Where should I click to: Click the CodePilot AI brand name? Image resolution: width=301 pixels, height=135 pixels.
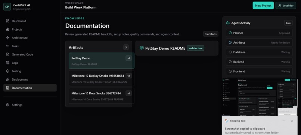click(x=22, y=5)
